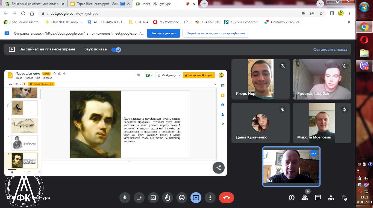Open the Справка menu in Slides
Viewport: 373px width, 208px height.
pyautogui.click(x=47, y=78)
